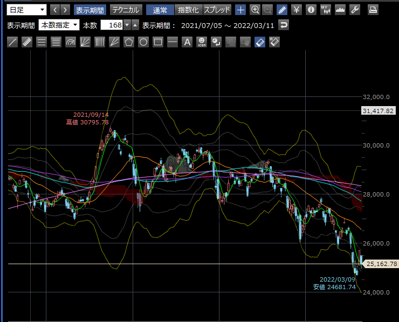Open the 日足 timeframe dropdown
Viewport: 399px width, 322px height.
(x=27, y=10)
